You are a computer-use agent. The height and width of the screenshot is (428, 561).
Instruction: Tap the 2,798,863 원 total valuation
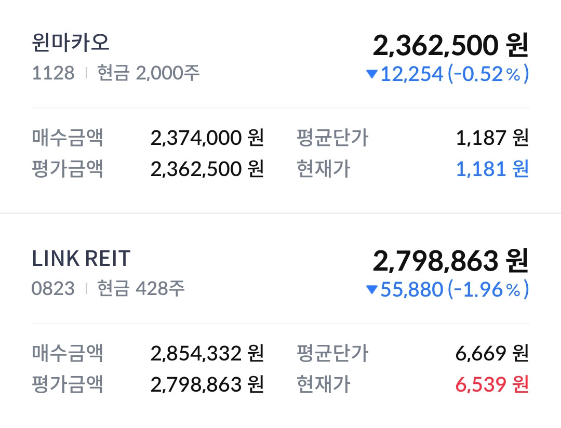click(450, 261)
